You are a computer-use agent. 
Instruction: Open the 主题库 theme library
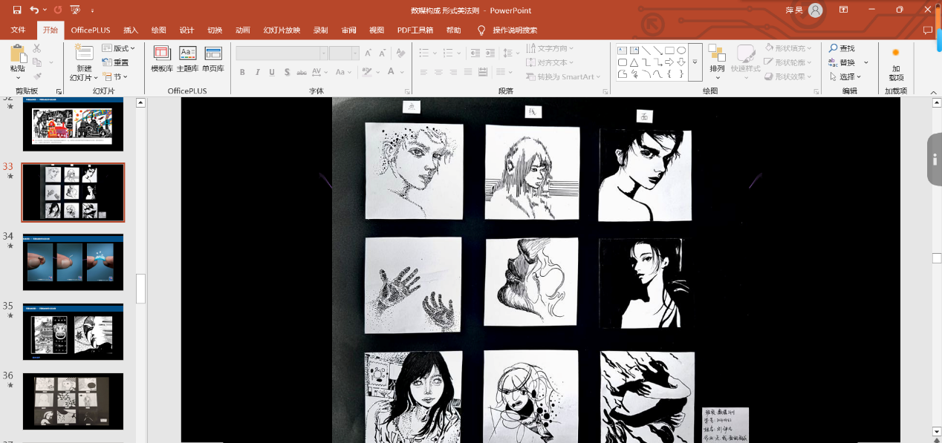[x=187, y=59]
